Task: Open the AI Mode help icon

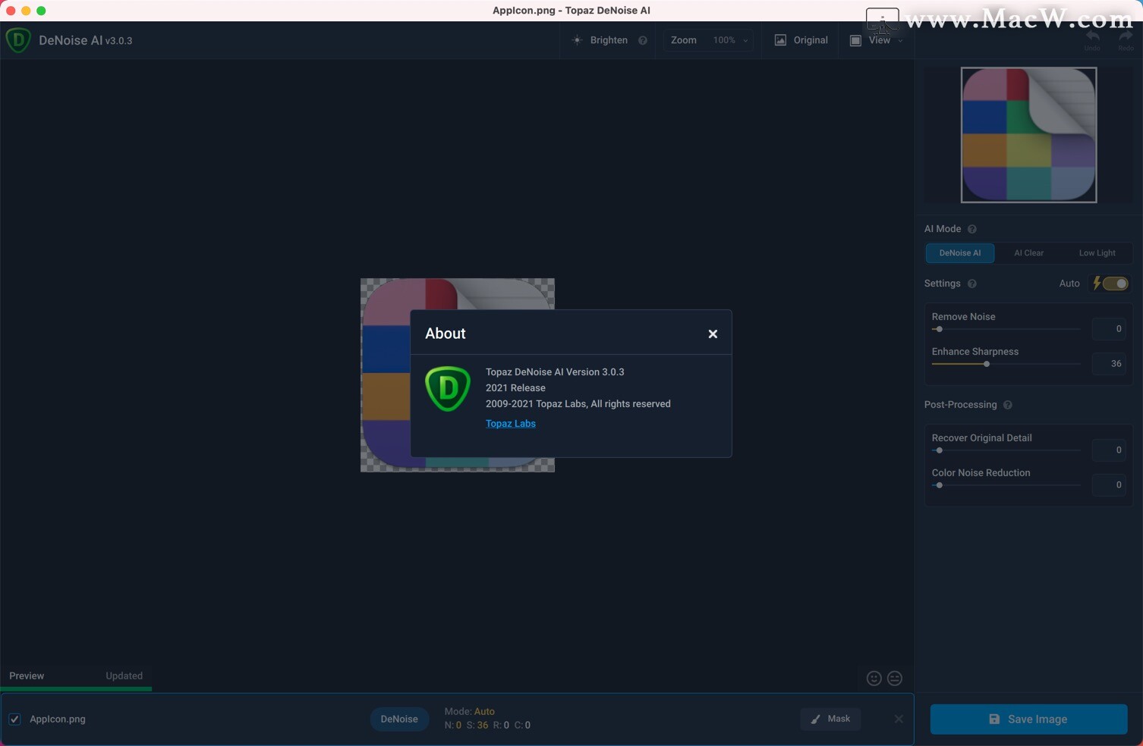Action: click(972, 229)
